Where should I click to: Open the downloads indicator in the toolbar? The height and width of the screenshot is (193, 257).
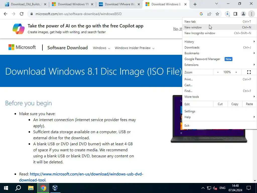(227, 14)
